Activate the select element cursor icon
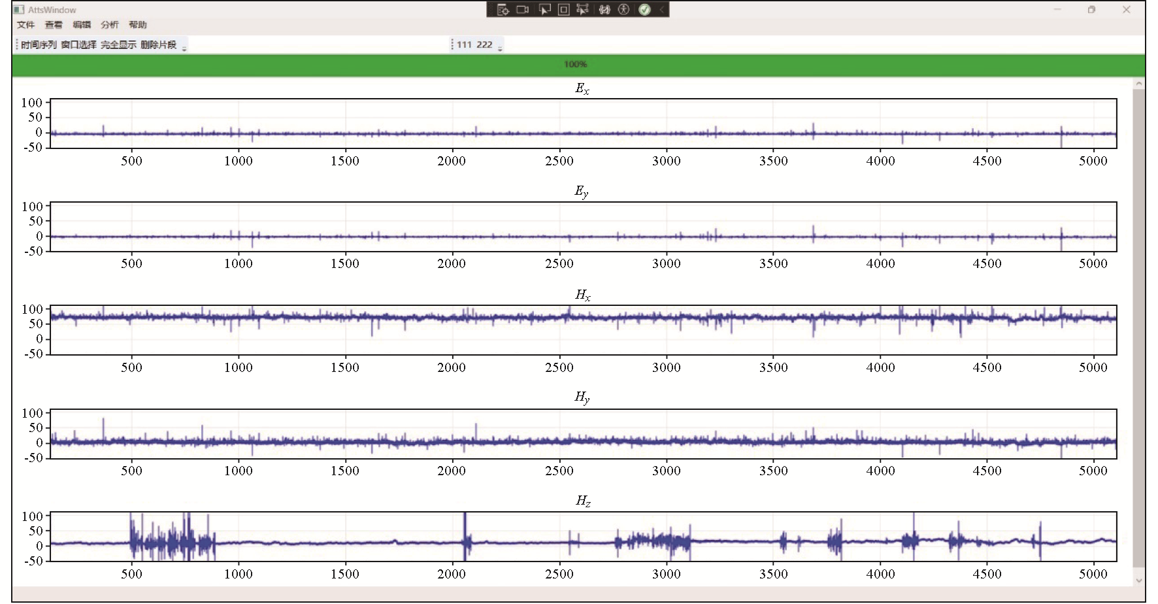Screen dimensions: 1158x604 (x=544, y=9)
